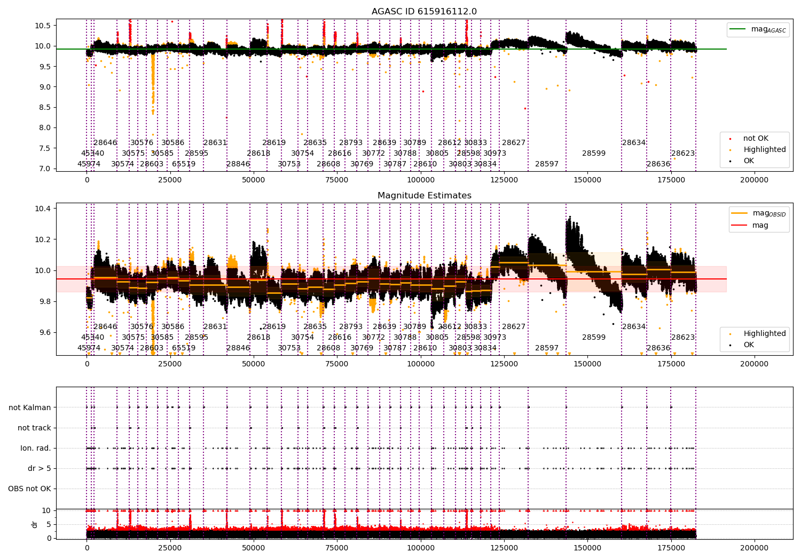Click obsid label 28634 in middle panel
Image resolution: width=801 pixels, height=560 pixels.
pyautogui.click(x=634, y=326)
